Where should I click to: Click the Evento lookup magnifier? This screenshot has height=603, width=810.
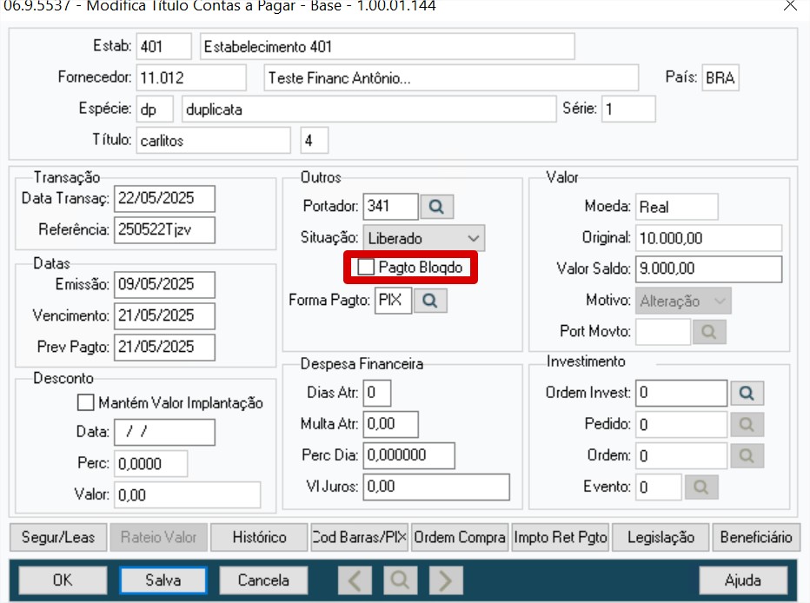point(701,487)
